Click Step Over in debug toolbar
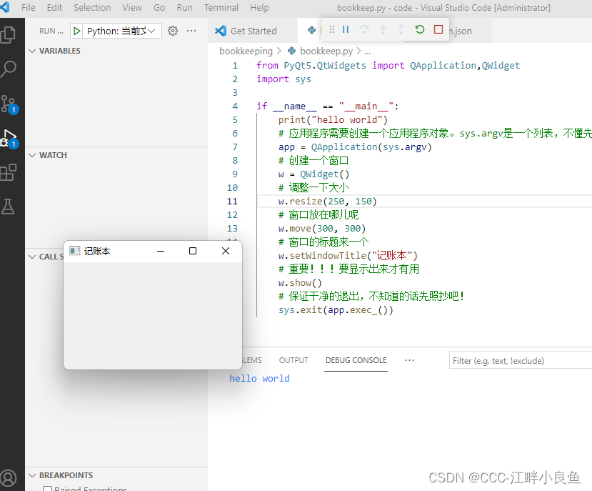 [364, 29]
